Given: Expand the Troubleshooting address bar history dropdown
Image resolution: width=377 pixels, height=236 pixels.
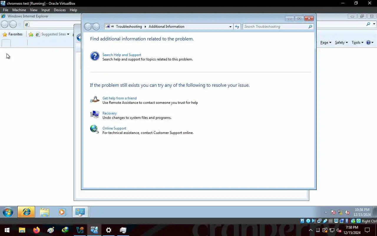Looking at the screenshot, I should [x=230, y=27].
